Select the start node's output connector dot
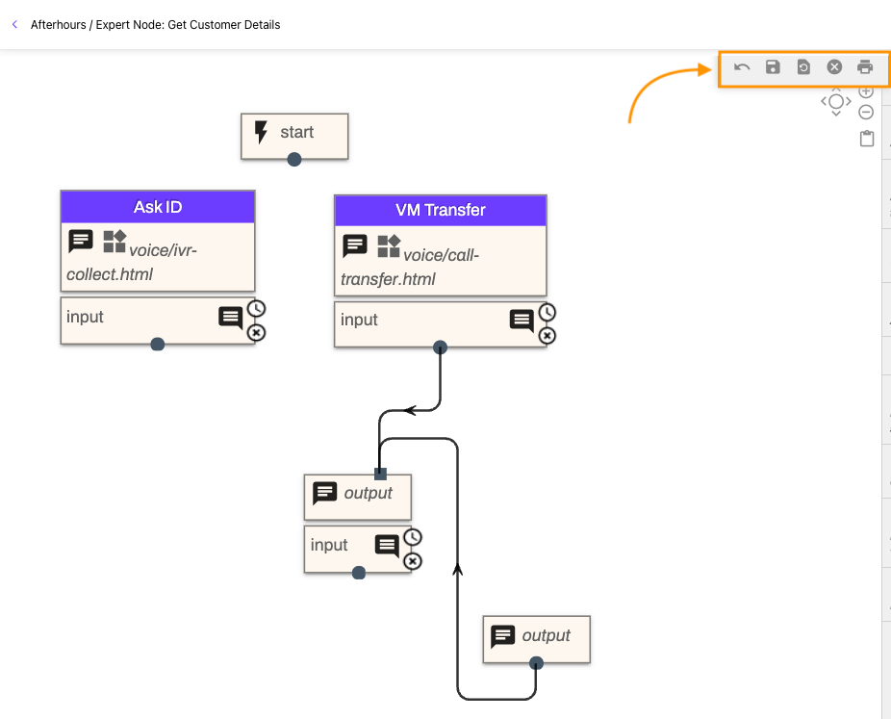Viewport: 891px width, 719px height. coord(294,159)
